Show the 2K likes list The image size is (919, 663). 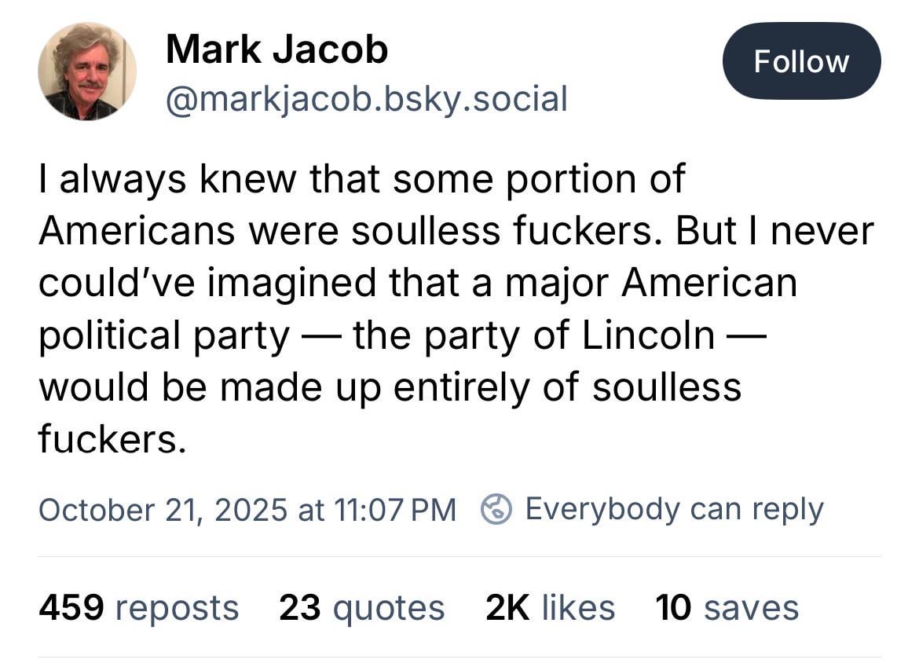point(550,607)
